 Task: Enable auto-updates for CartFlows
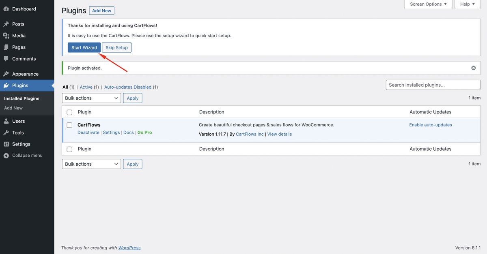(431, 125)
